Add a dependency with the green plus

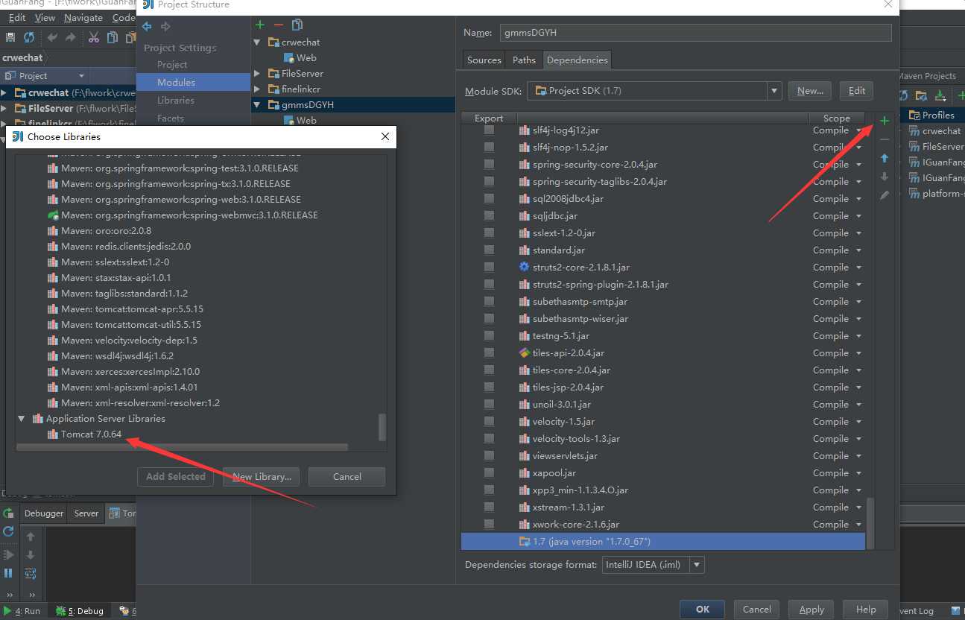point(885,121)
